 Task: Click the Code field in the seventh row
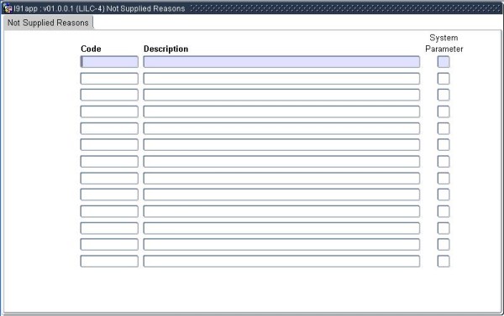109,162
